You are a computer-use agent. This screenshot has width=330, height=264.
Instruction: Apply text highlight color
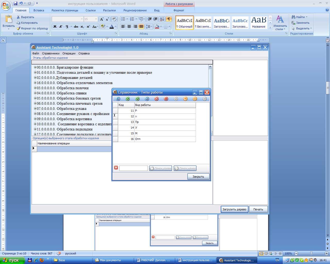[x=103, y=27]
